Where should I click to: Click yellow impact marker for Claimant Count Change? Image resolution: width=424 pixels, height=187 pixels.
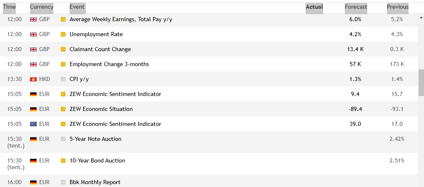tap(63, 49)
